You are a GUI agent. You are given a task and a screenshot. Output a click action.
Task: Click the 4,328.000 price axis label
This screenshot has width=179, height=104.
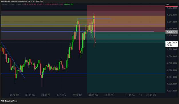tap(172, 49)
